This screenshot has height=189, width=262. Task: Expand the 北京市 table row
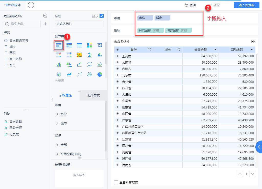pyautogui.click(x=117, y=75)
